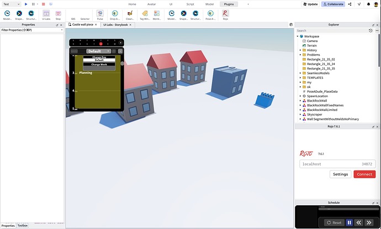Click the Collaborate button
The image size is (381, 229).
pyautogui.click(x=333, y=4)
